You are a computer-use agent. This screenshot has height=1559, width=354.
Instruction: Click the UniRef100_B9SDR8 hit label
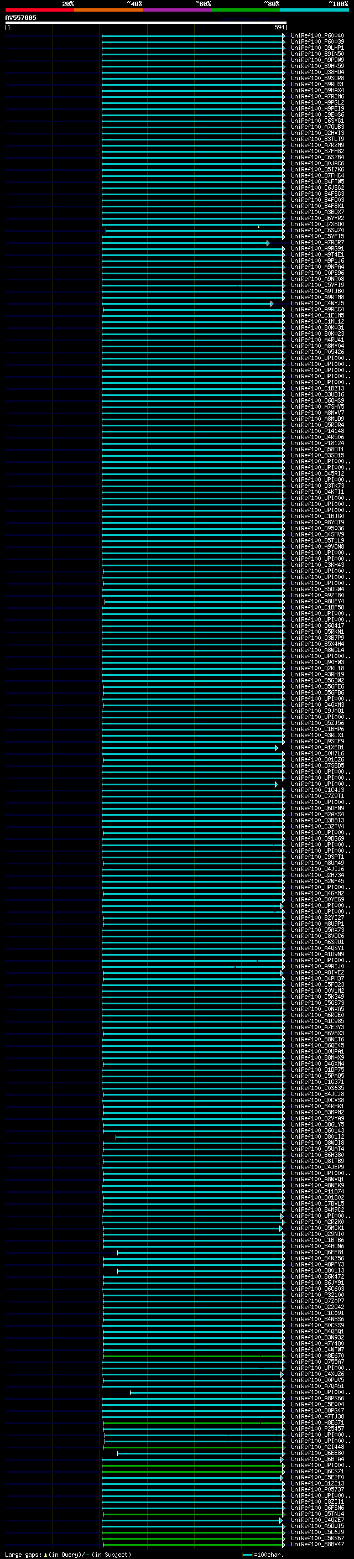(x=317, y=78)
